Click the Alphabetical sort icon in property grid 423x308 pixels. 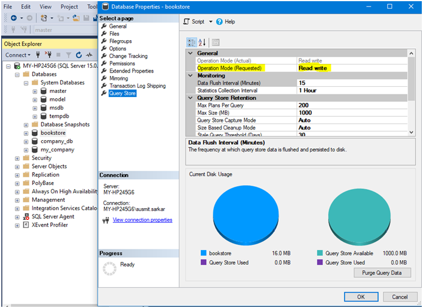point(202,43)
